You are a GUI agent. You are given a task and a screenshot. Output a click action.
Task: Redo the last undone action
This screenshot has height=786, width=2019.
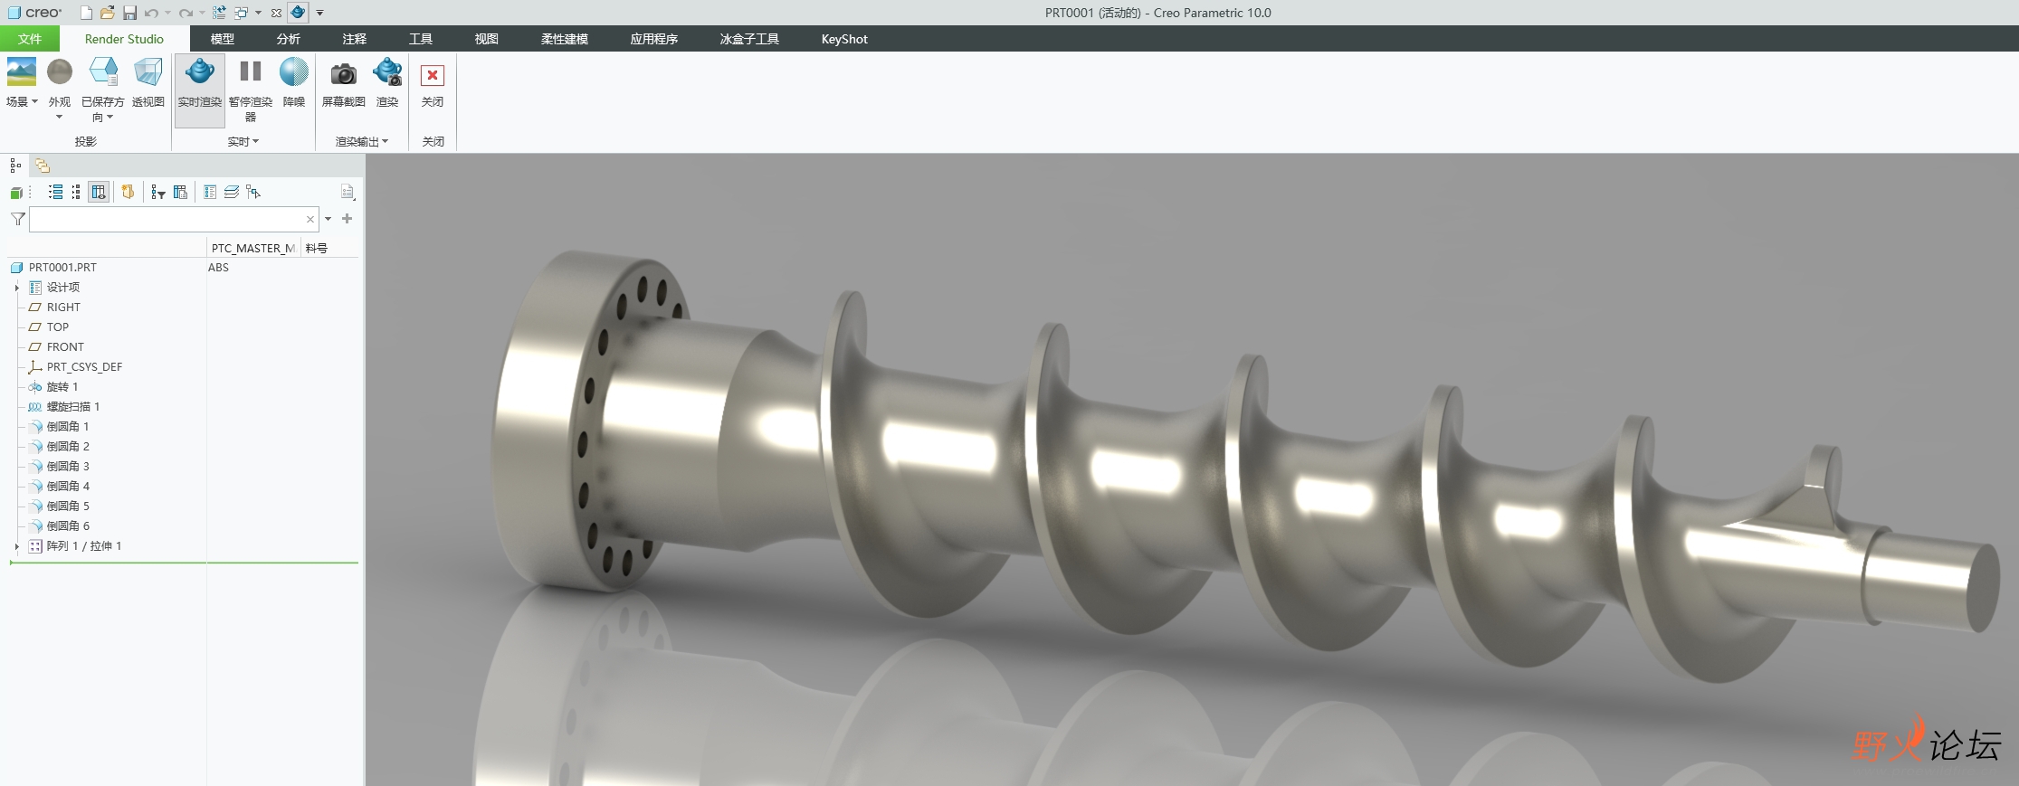click(x=186, y=13)
